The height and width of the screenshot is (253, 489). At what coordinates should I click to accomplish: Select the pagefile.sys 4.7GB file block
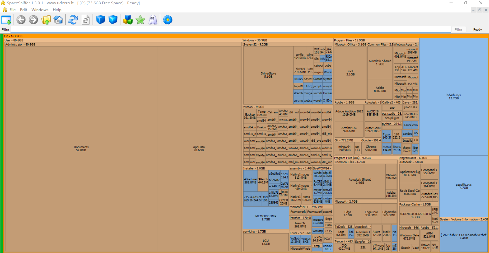coord(464,186)
